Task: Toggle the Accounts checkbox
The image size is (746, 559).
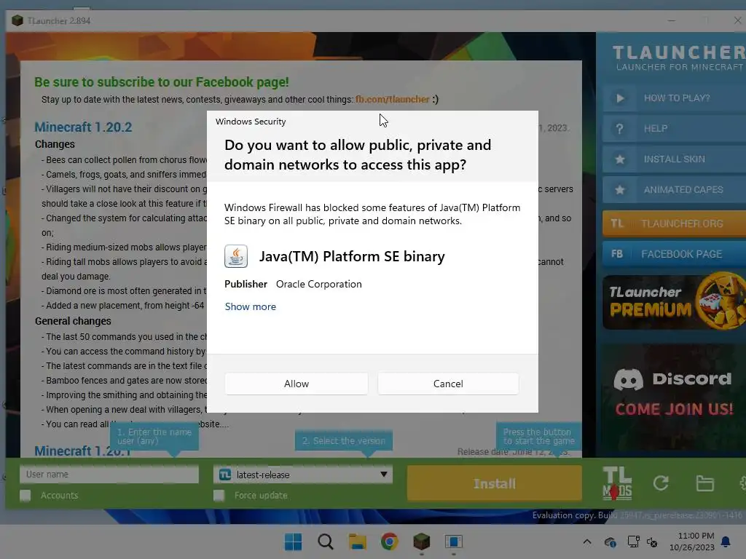Action: tap(25, 496)
